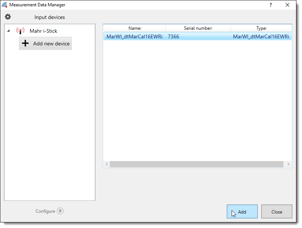The height and width of the screenshot is (228, 302).
Task: Sort by the Serial number column header
Action: click(x=198, y=28)
